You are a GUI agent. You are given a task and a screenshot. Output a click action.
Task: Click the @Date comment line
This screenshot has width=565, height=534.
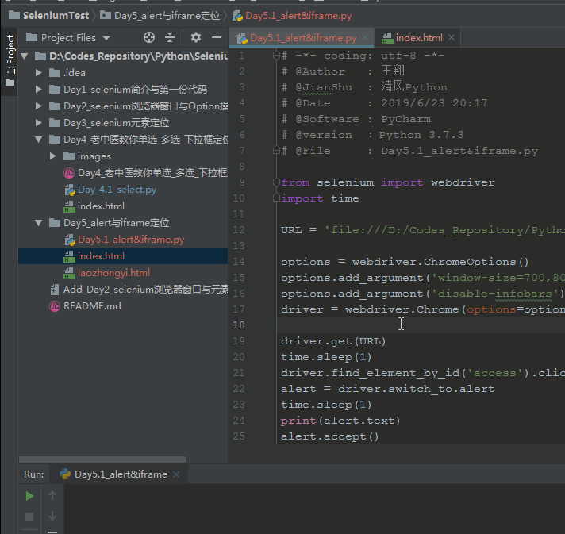point(384,103)
